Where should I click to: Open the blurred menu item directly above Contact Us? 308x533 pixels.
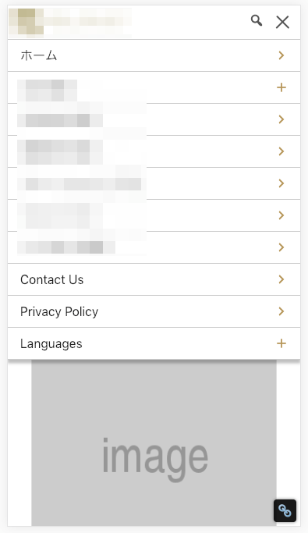click(x=154, y=247)
